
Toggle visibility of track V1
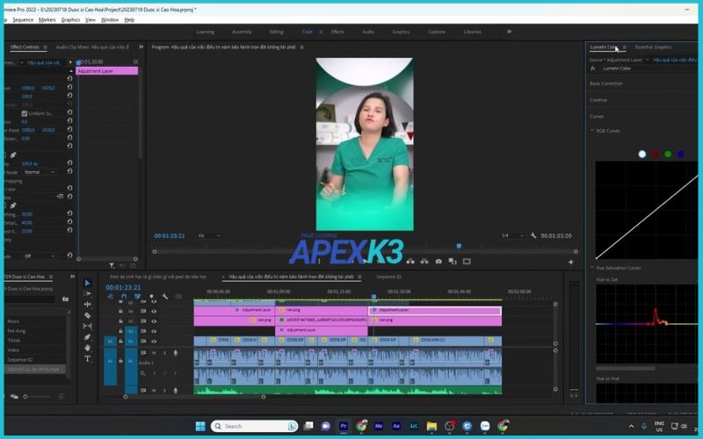(154, 341)
